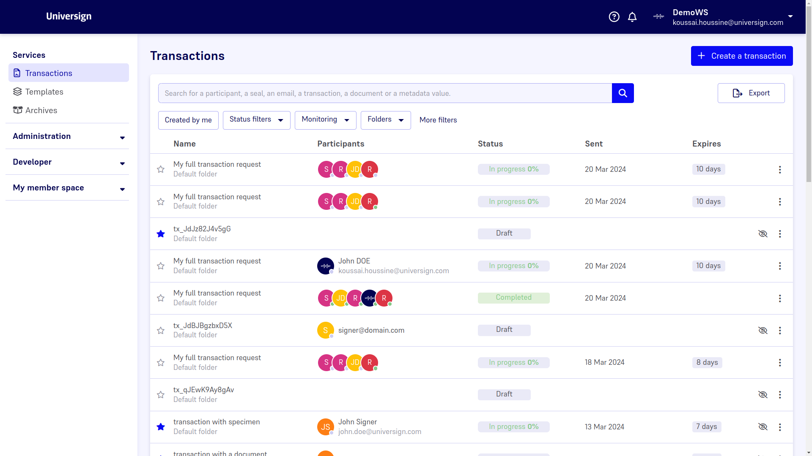The image size is (812, 456).
Task: Open kebab menu for transaction with specimen
Action: pos(780,427)
